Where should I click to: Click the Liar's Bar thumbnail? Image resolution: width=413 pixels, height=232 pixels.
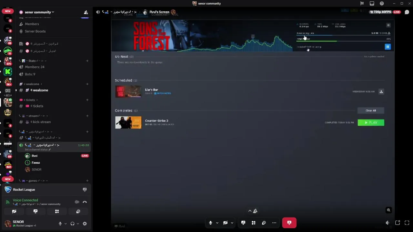pos(128,92)
